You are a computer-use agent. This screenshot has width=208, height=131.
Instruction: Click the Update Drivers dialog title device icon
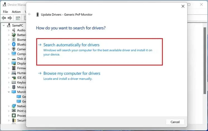[38, 14]
